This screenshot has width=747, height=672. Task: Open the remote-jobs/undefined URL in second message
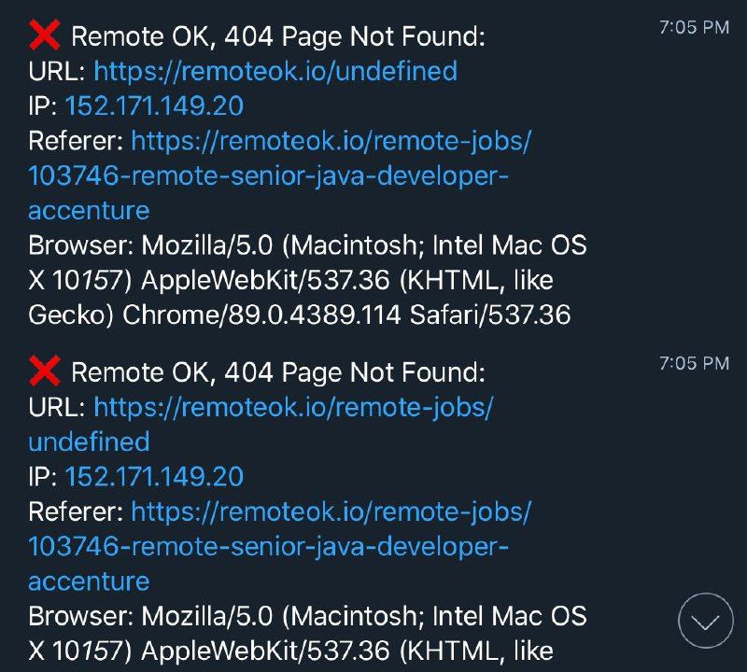[x=293, y=407]
